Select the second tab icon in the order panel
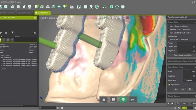Screen dimensions: 196x110 tap(4, 40)
